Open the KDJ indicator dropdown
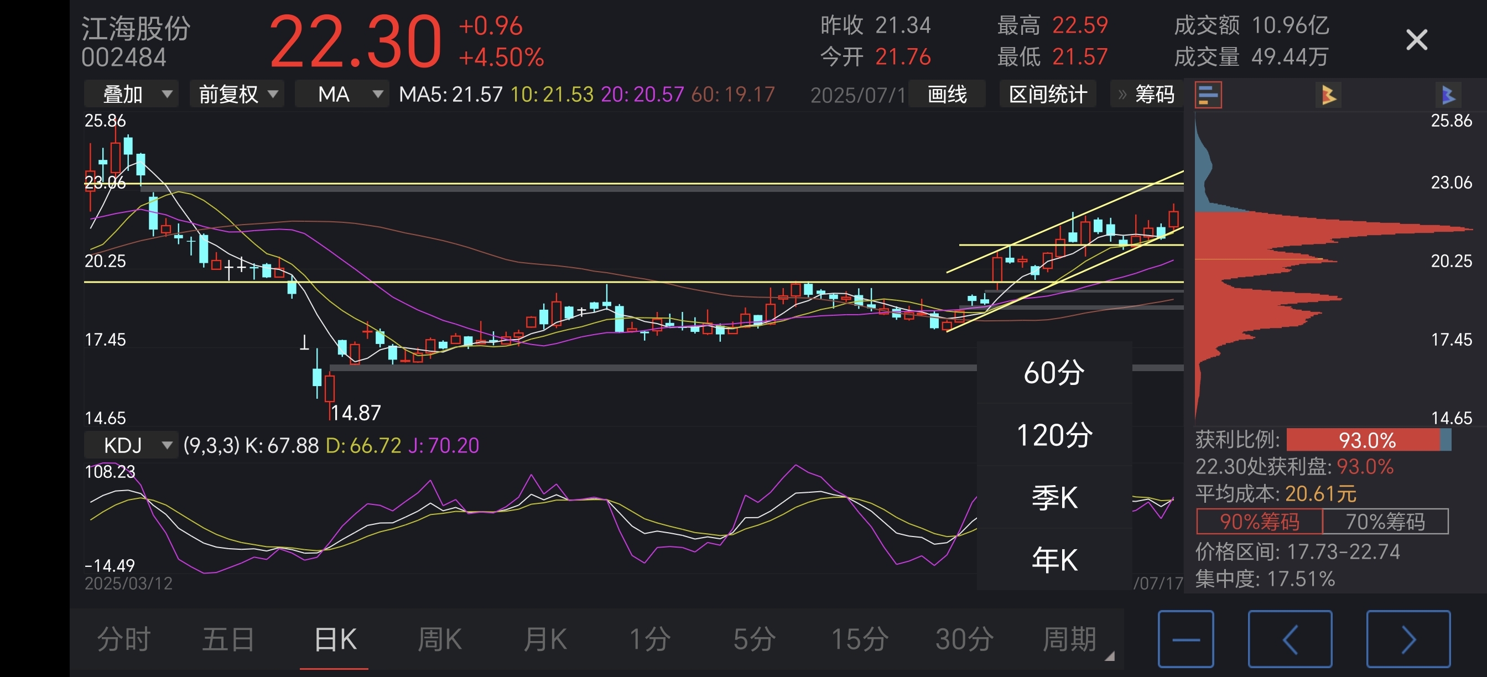The height and width of the screenshot is (677, 1487). [132, 445]
